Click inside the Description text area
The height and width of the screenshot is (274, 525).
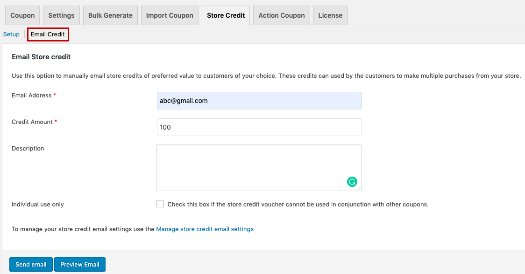click(259, 168)
